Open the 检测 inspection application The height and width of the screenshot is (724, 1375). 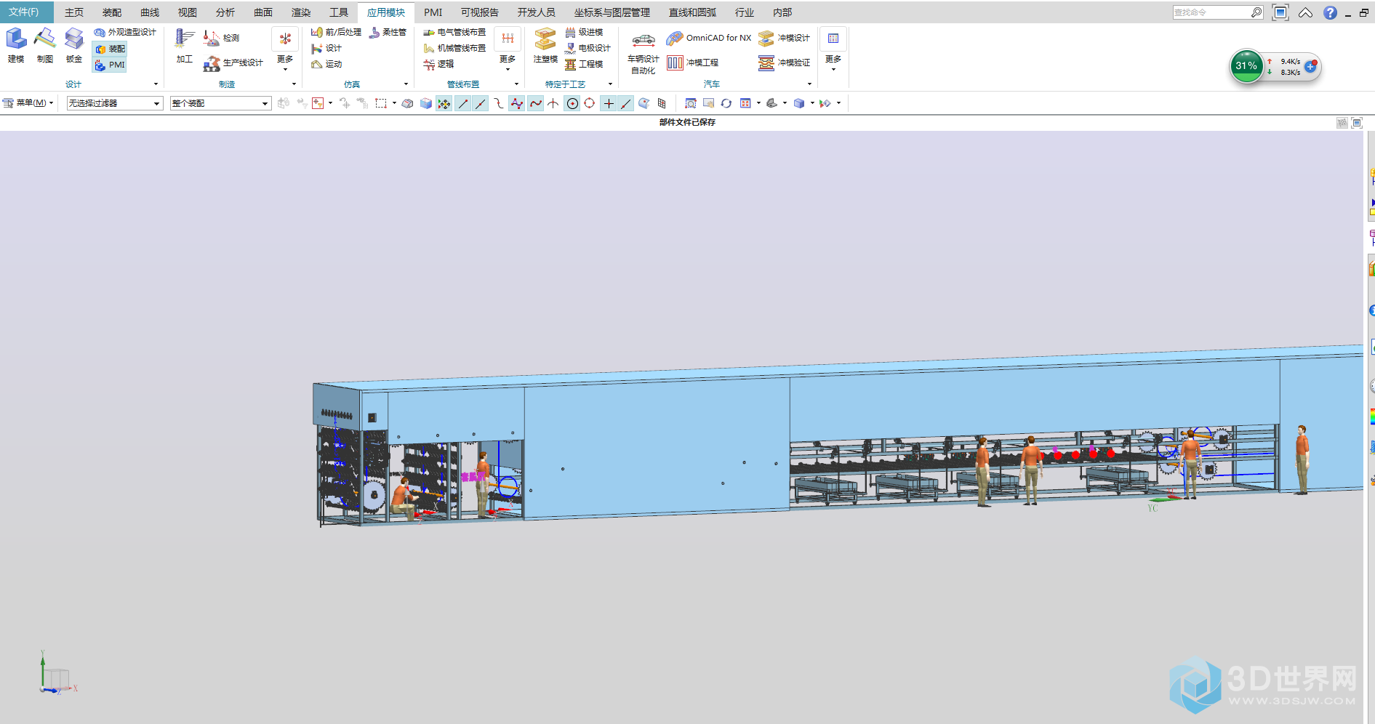pos(222,38)
